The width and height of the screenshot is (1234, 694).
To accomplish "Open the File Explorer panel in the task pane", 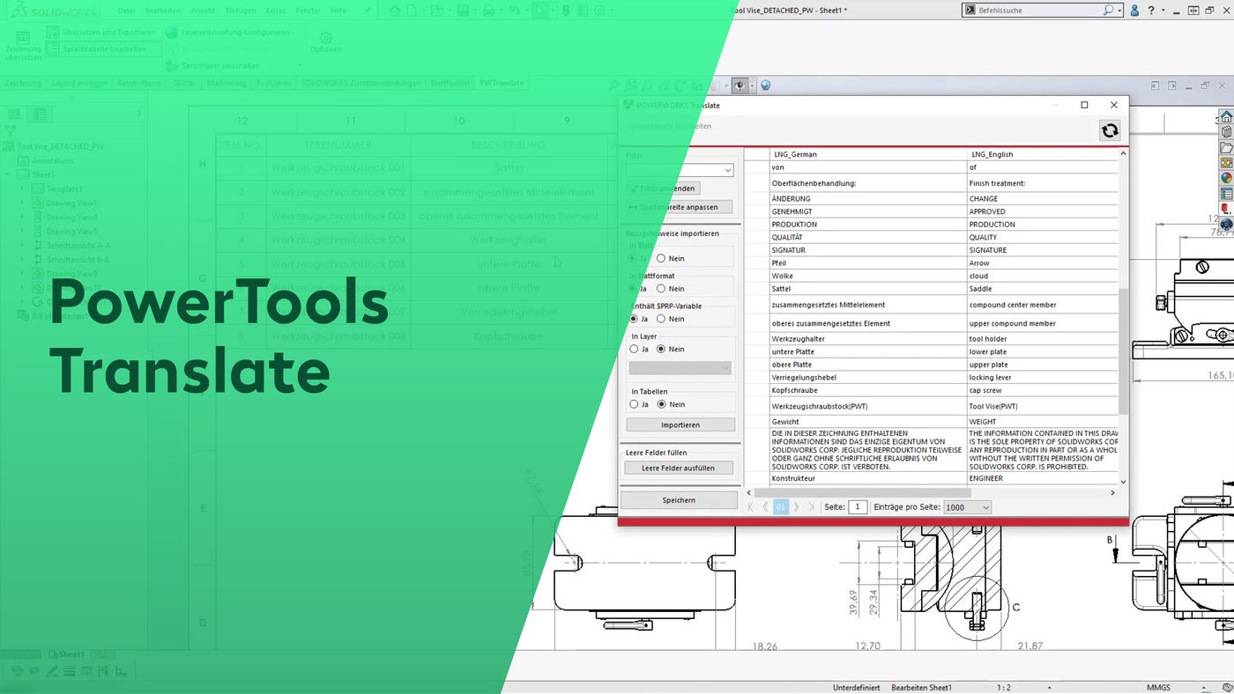I will pyautogui.click(x=1225, y=146).
